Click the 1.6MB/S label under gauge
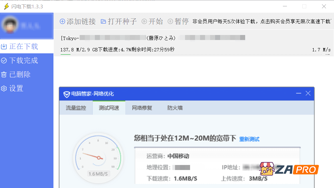Screen dimensions: 334x188 pyautogui.click(x=98, y=174)
